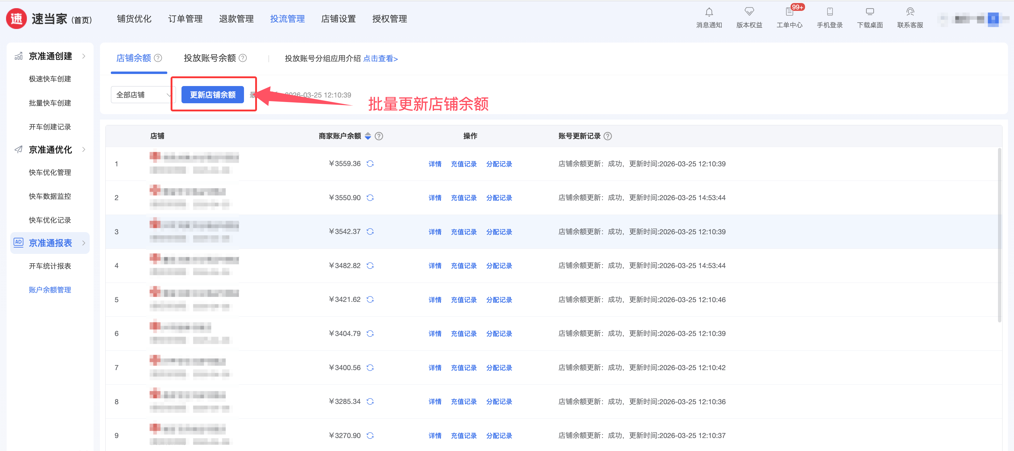
Task: Click the download desktop monitor icon
Action: [x=870, y=12]
